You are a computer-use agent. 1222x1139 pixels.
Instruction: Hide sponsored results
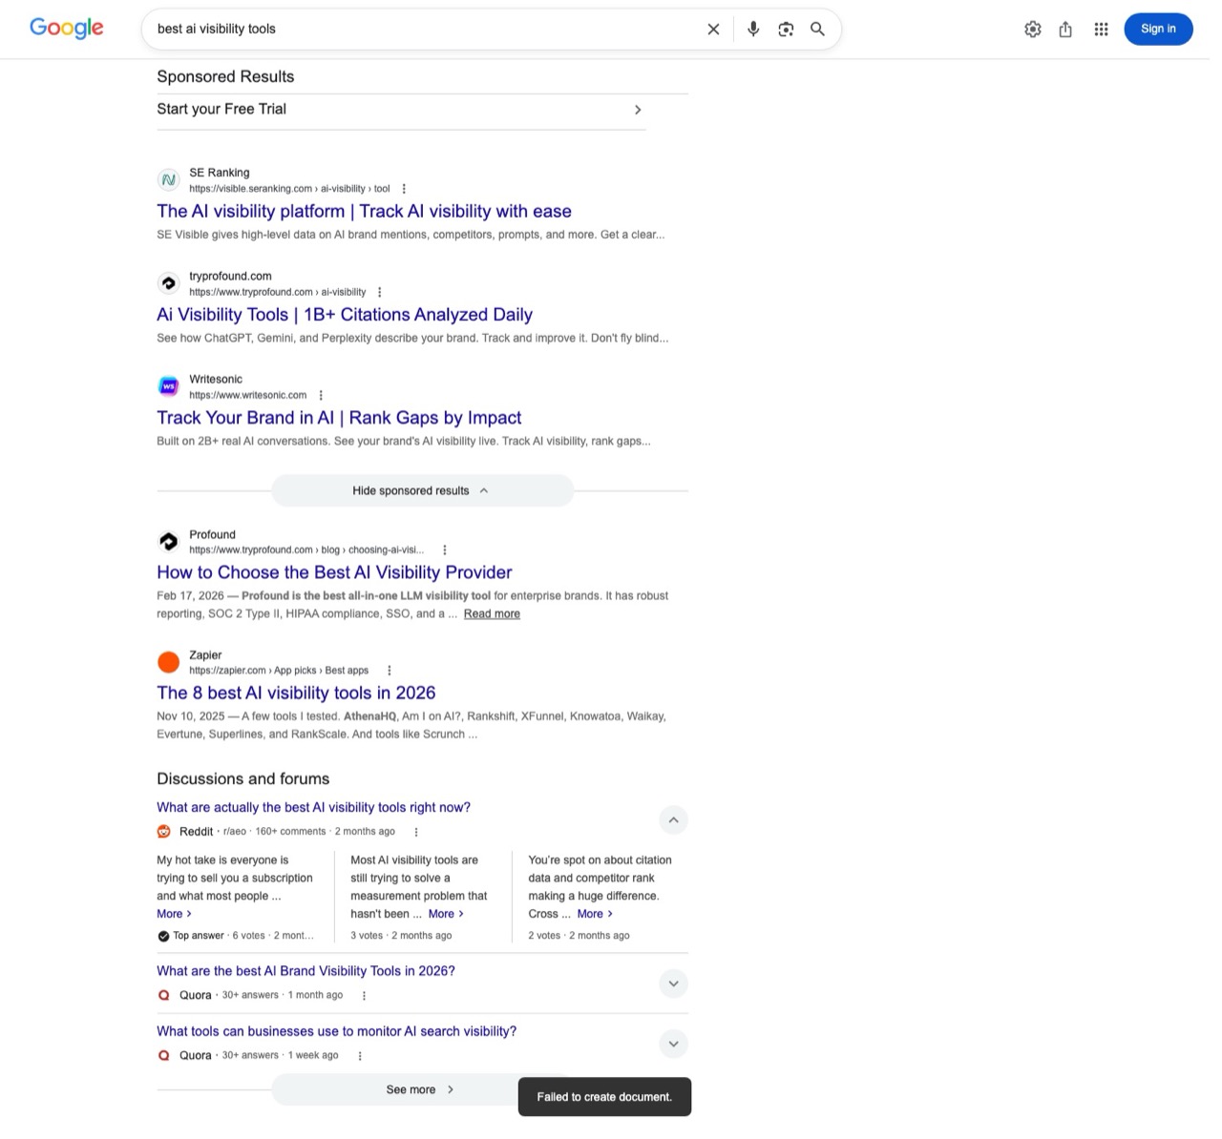tap(422, 490)
